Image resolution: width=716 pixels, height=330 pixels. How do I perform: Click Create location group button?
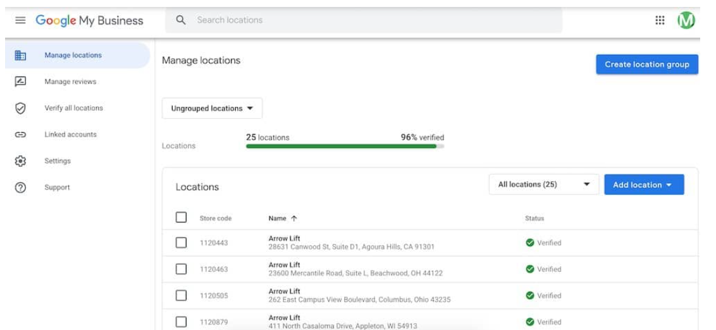(x=647, y=64)
